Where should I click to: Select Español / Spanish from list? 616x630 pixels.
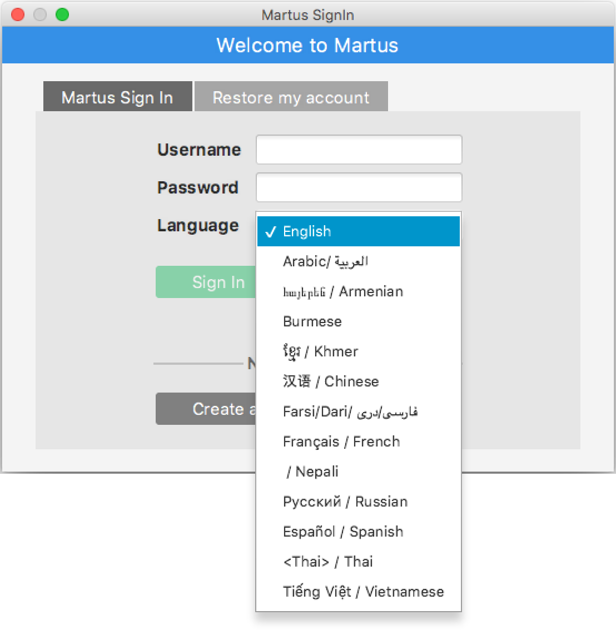[359, 532]
